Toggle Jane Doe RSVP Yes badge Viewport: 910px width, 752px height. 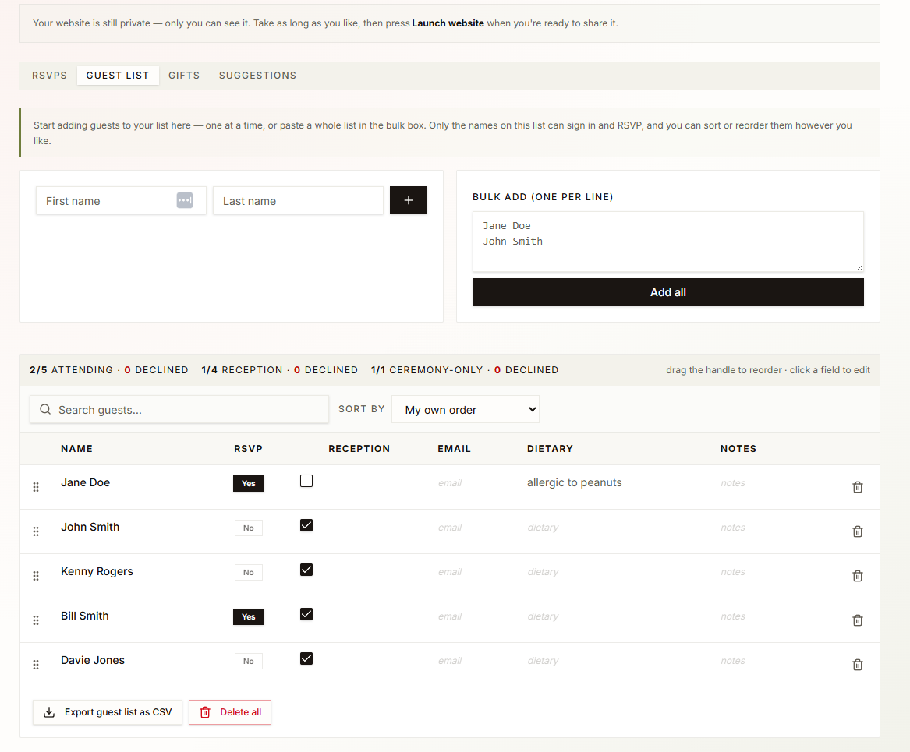tap(249, 484)
